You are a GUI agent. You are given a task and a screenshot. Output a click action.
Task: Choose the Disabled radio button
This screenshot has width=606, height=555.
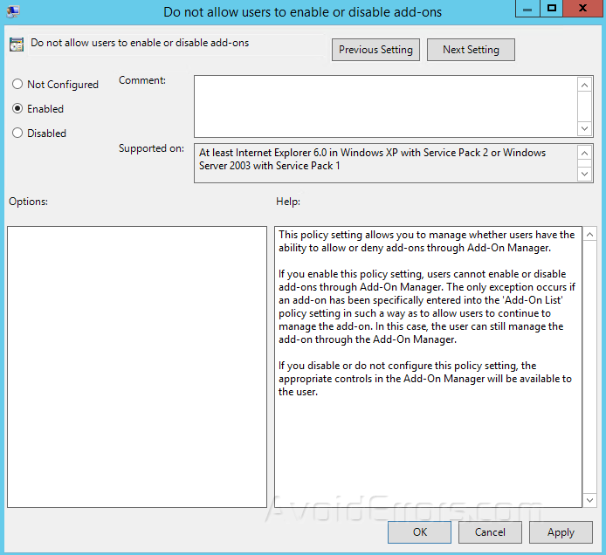tap(17, 134)
